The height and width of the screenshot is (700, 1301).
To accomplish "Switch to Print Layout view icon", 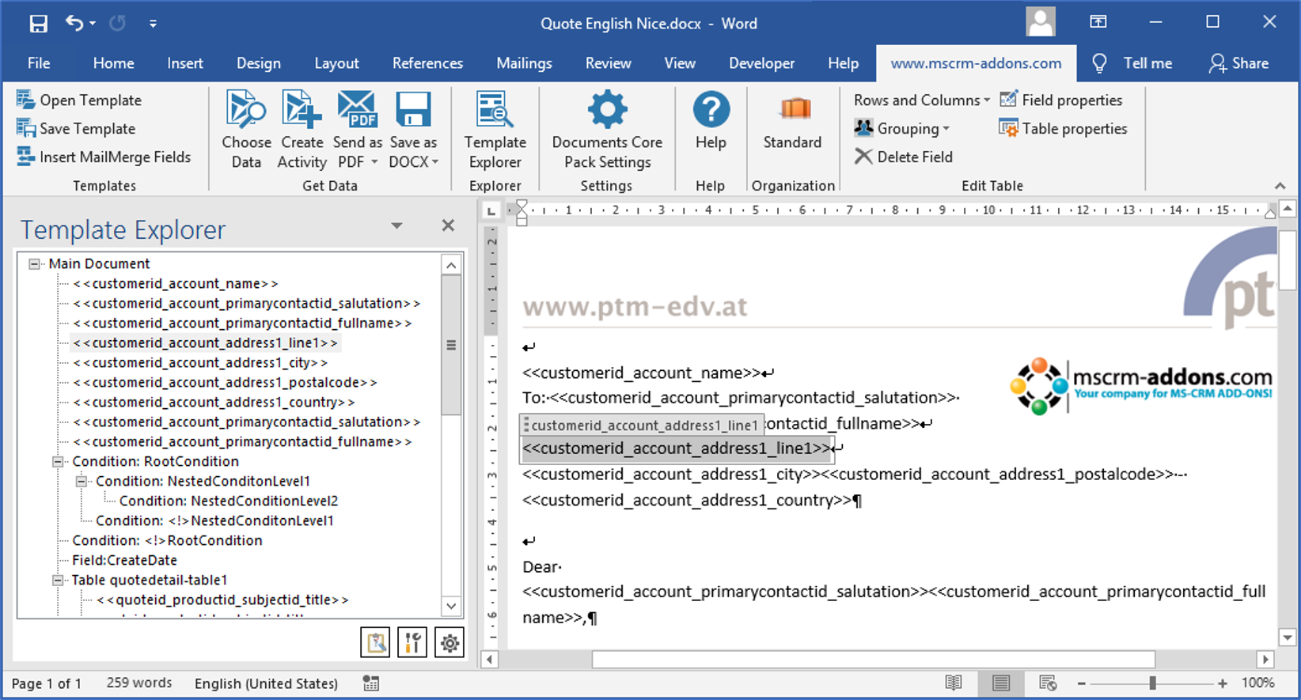I will pyautogui.click(x=1001, y=683).
